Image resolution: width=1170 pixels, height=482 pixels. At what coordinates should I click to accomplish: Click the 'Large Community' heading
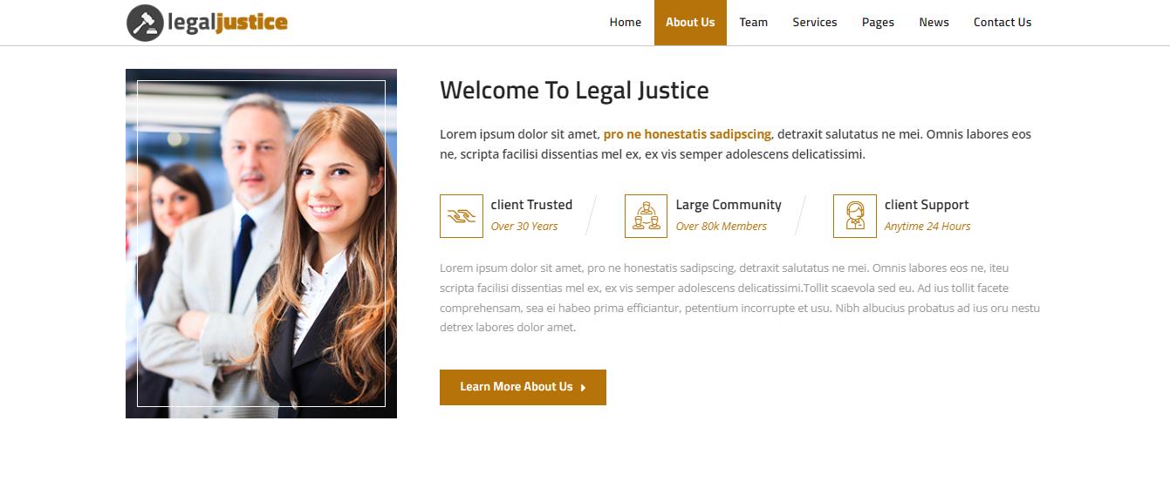[x=729, y=205]
